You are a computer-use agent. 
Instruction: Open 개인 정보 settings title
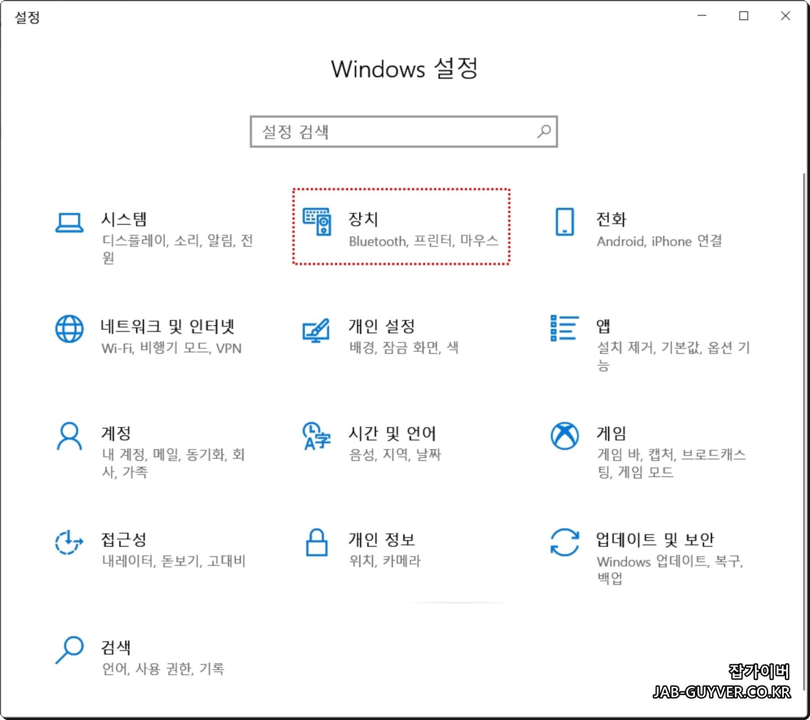coord(382,540)
